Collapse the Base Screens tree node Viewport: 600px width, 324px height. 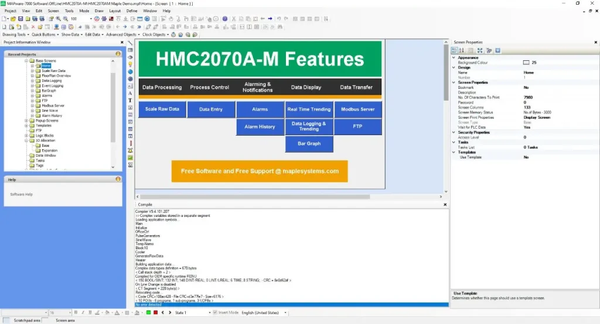[x=26, y=61]
